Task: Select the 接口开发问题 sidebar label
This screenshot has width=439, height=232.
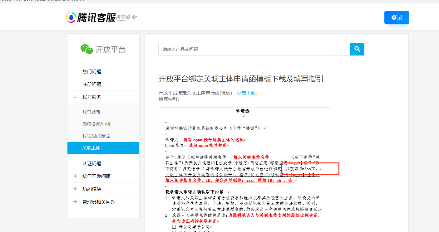Action: [x=96, y=176]
